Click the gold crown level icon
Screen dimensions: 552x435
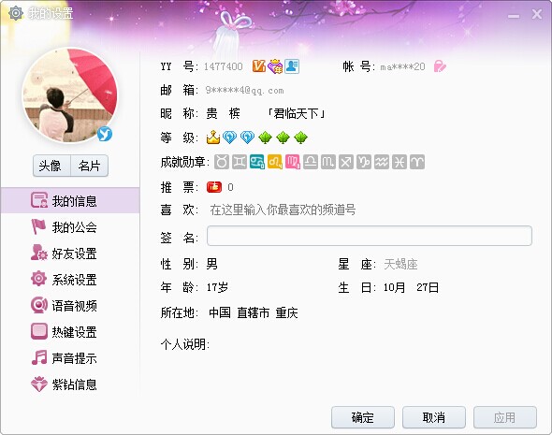coord(213,138)
